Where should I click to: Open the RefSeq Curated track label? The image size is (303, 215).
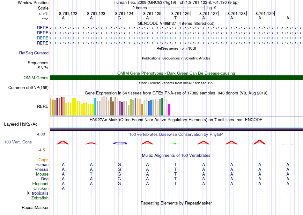pos(34,53)
